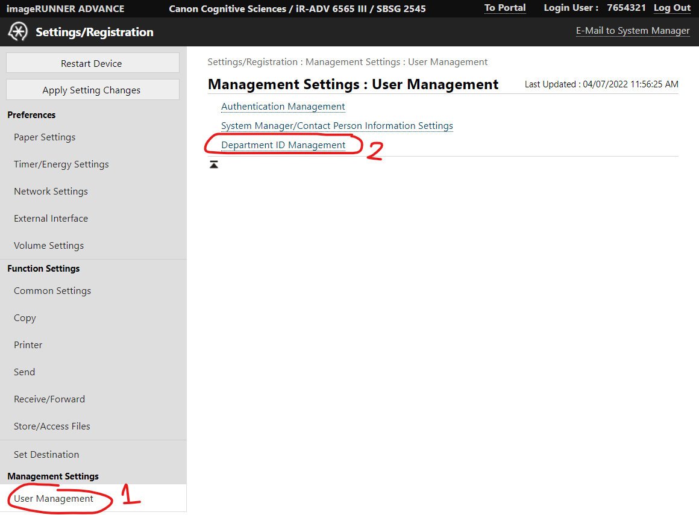Select Receive/Forward in the sidebar
This screenshot has width=699, height=515.
pos(49,399)
